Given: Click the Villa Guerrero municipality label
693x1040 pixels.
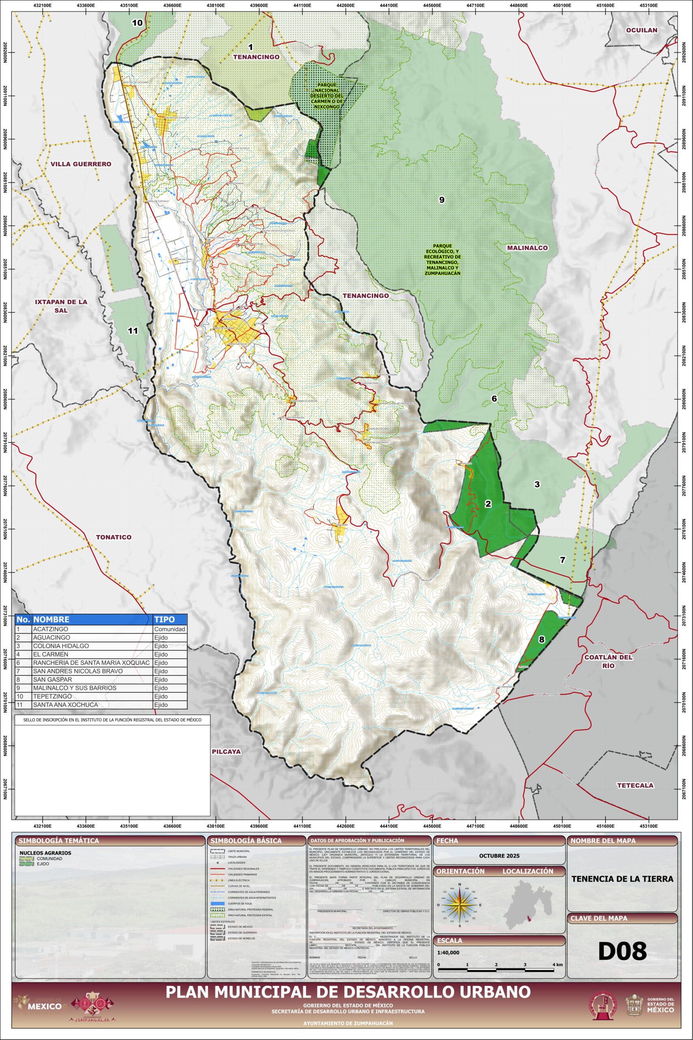Looking at the screenshot, I should pos(81,164).
